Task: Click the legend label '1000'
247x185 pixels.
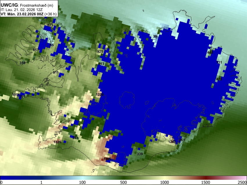Action: 164,182
